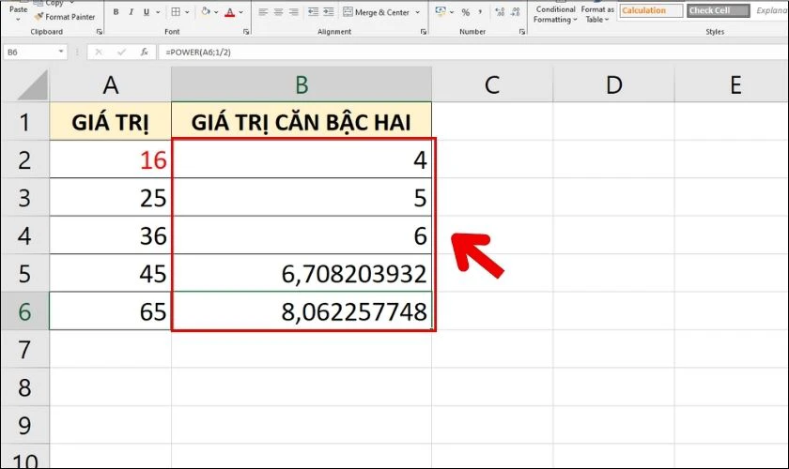This screenshot has width=789, height=469.
Task: Open Clipboard dialog launcher
Action: [100, 32]
